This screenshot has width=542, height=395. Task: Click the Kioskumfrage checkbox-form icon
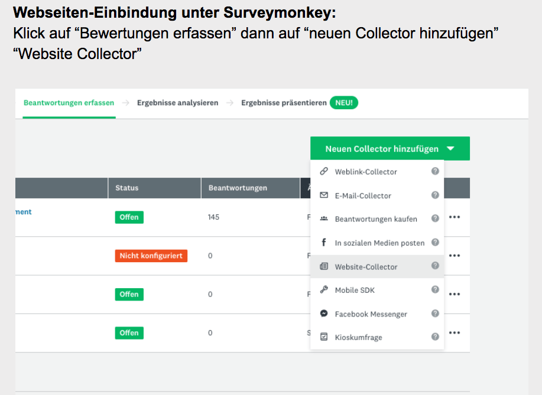(x=323, y=337)
